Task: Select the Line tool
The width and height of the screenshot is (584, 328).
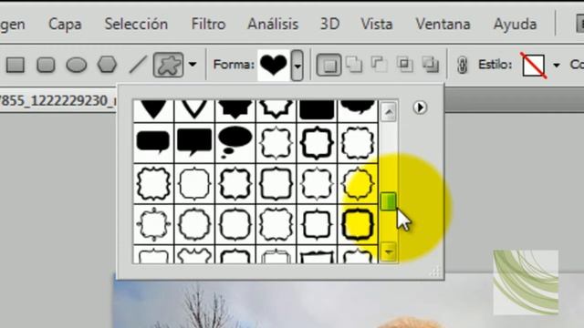Action: click(x=138, y=65)
